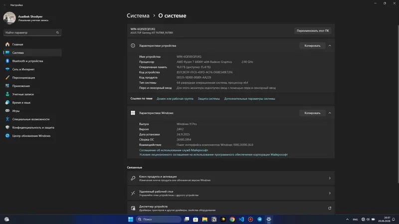The height and width of the screenshot is (224, 399).
Task: Open the Удаленный рабочий стол entry chevron
Action: (x=330, y=193)
